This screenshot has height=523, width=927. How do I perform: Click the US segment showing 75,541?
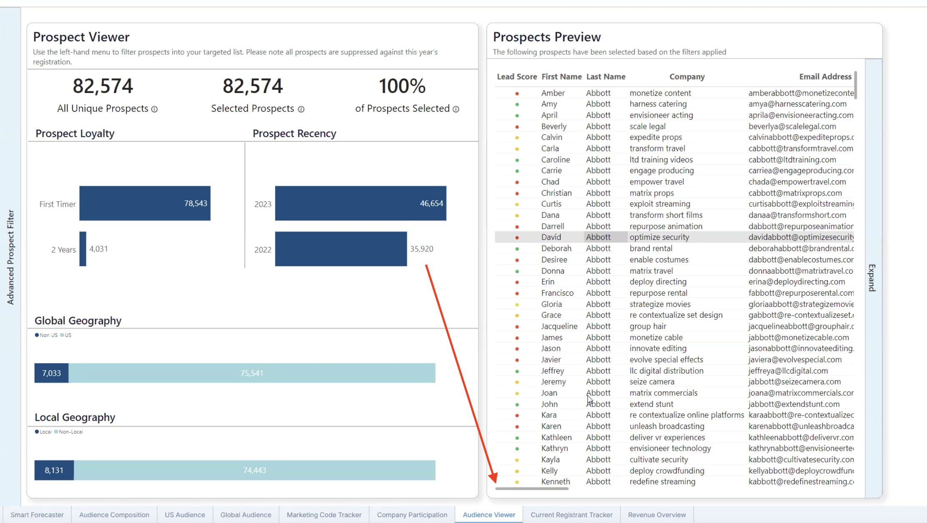(x=252, y=373)
